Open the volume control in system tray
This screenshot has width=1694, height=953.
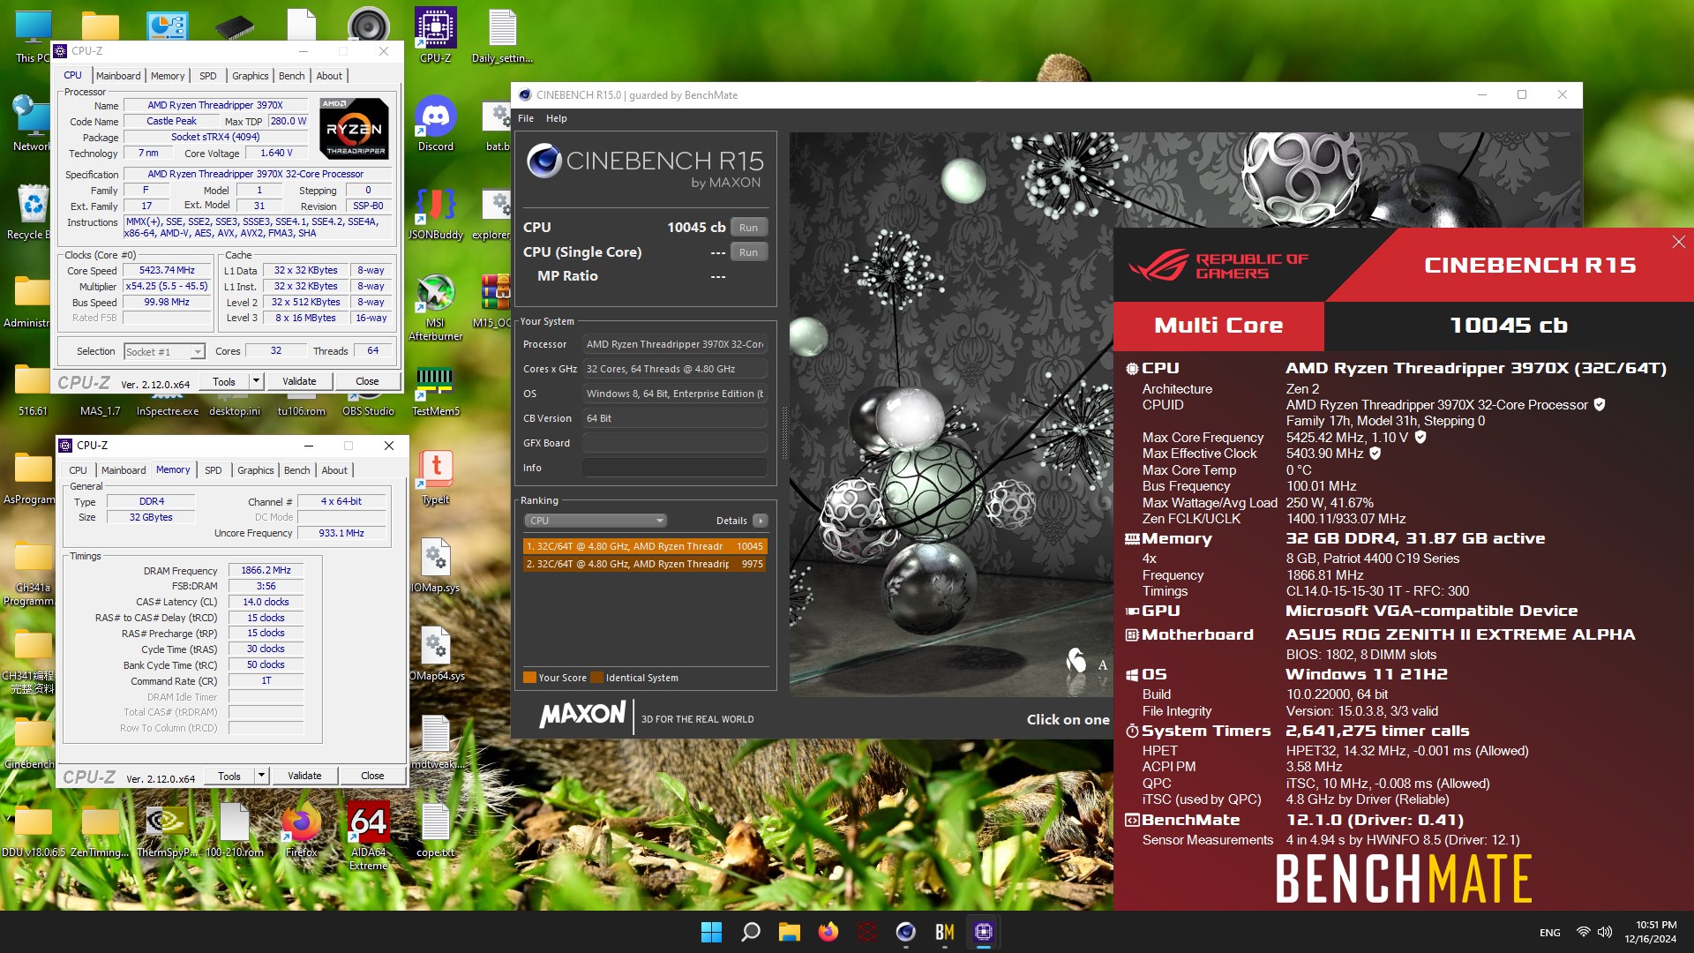click(1605, 932)
